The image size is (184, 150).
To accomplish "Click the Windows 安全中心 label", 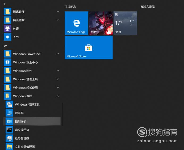I will tap(26, 62).
